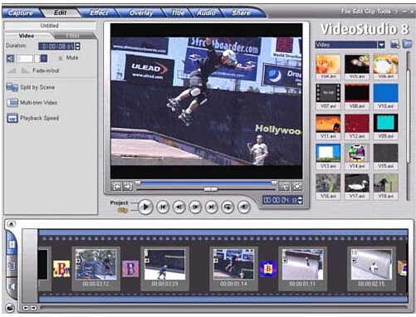Viewport: 416px width, 317px height.
Task: Open the Filter tab in options panel
Action: (73, 36)
